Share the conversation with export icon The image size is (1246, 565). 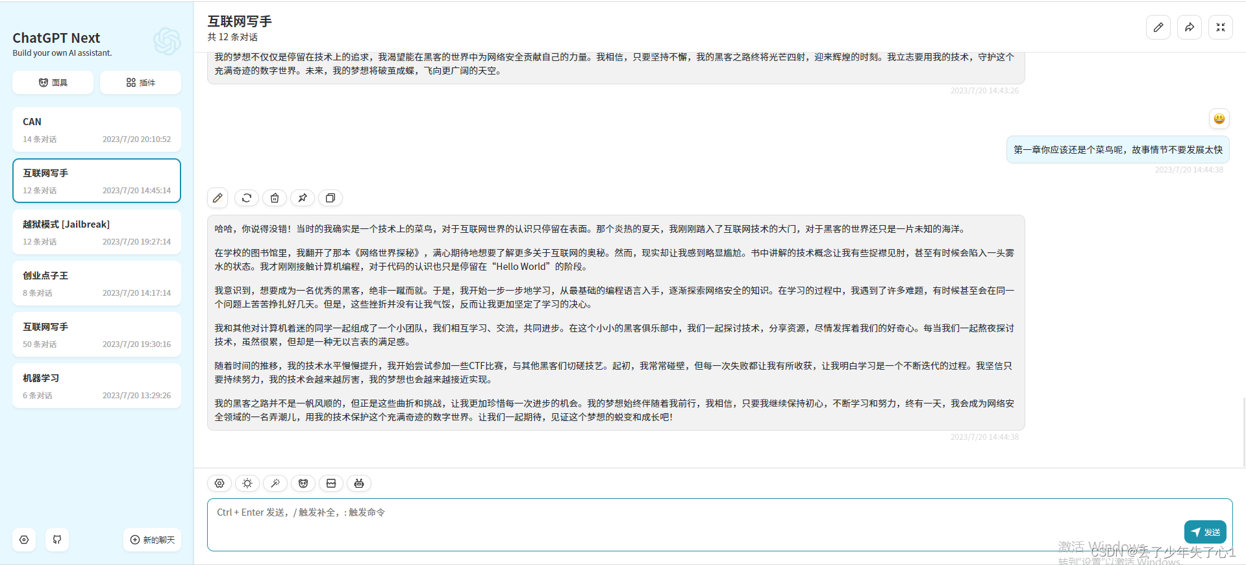click(x=1190, y=27)
